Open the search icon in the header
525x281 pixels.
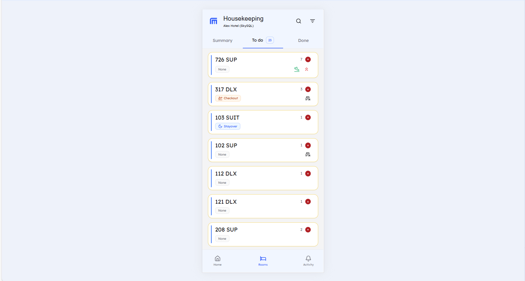(299, 21)
